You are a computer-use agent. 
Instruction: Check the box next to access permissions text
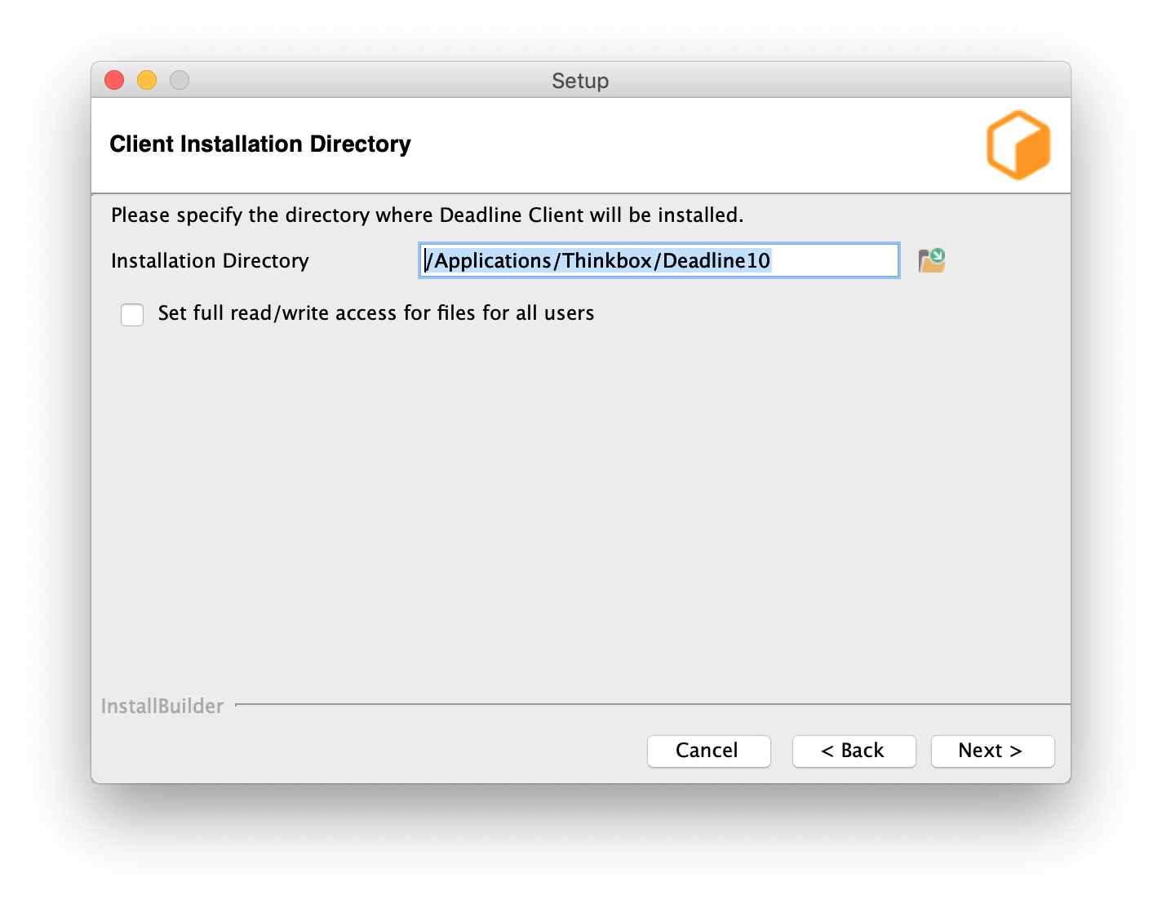pyautogui.click(x=131, y=314)
